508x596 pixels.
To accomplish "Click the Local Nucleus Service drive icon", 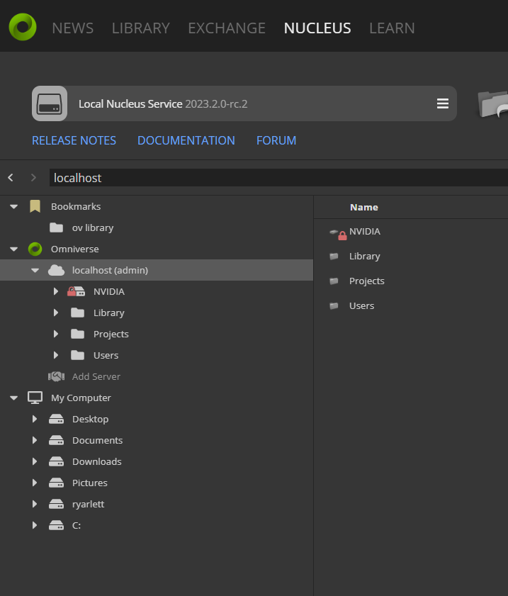I will (x=50, y=103).
